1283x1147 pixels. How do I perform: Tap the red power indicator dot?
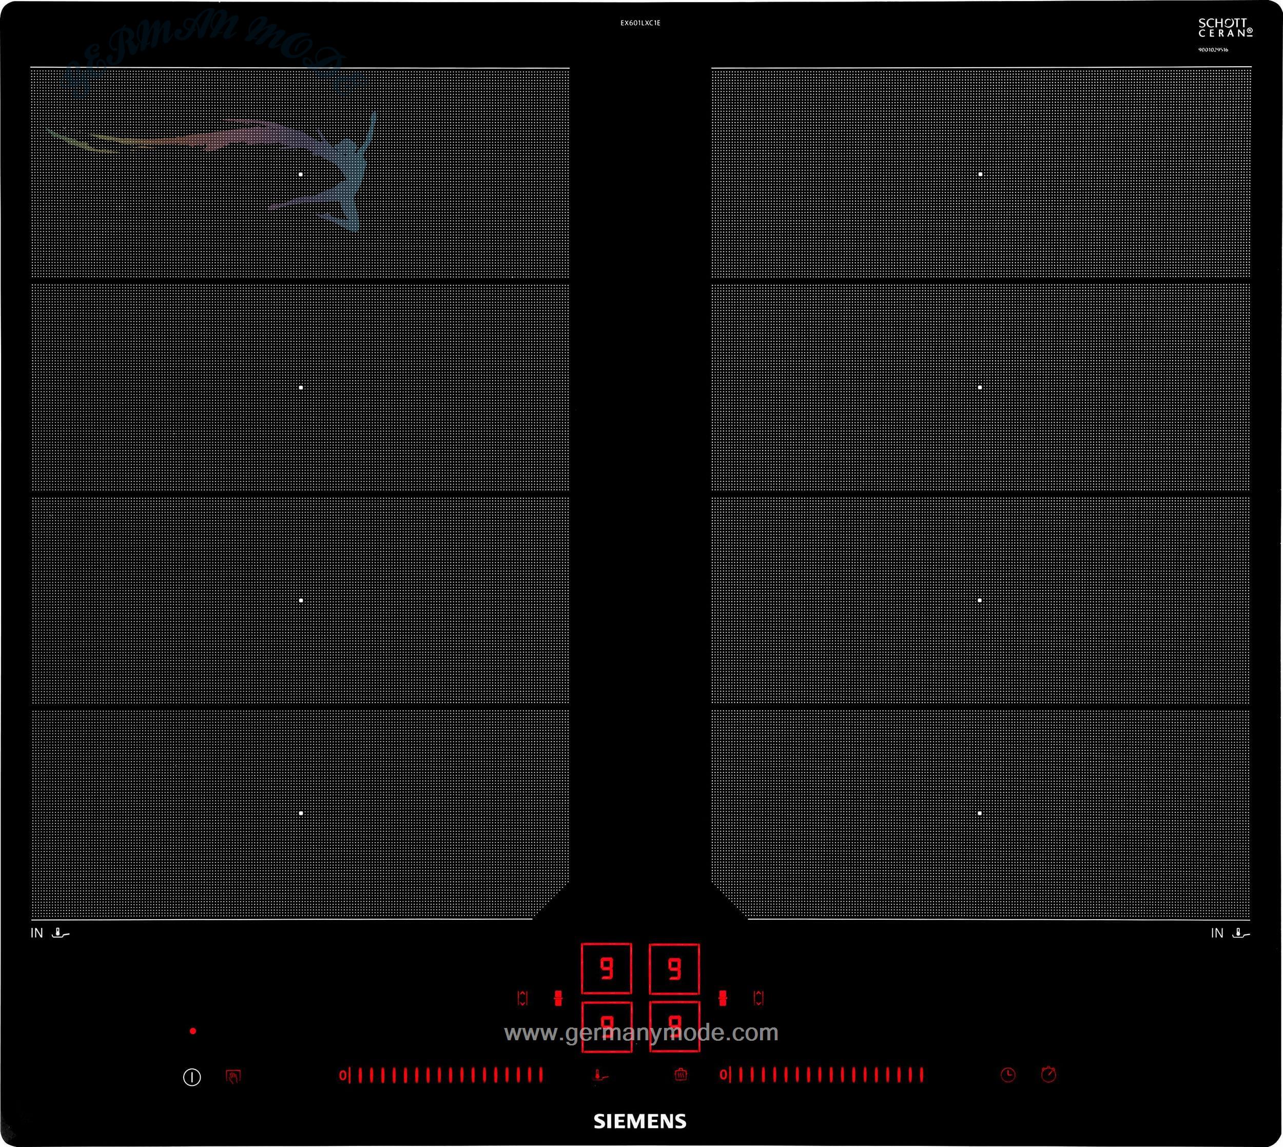point(193,1032)
